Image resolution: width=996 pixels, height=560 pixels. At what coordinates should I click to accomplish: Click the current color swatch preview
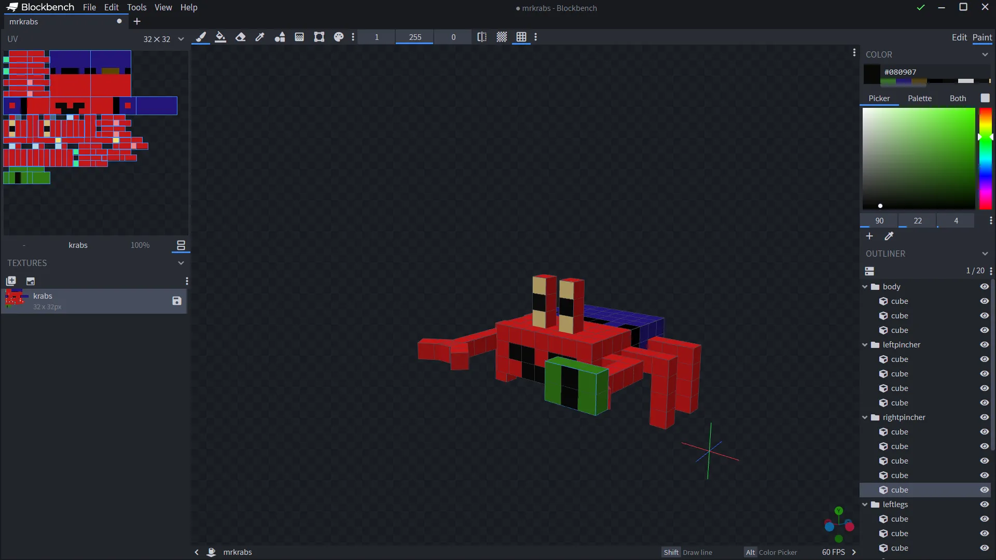(872, 74)
